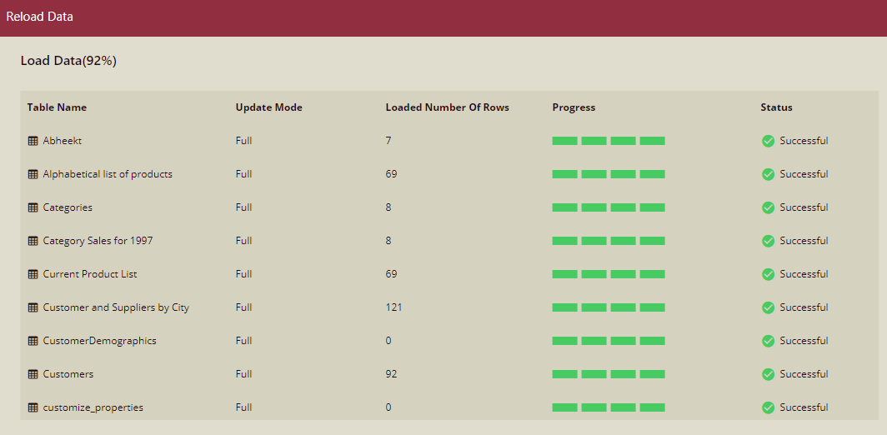Click the Table Name column header

pyautogui.click(x=57, y=107)
